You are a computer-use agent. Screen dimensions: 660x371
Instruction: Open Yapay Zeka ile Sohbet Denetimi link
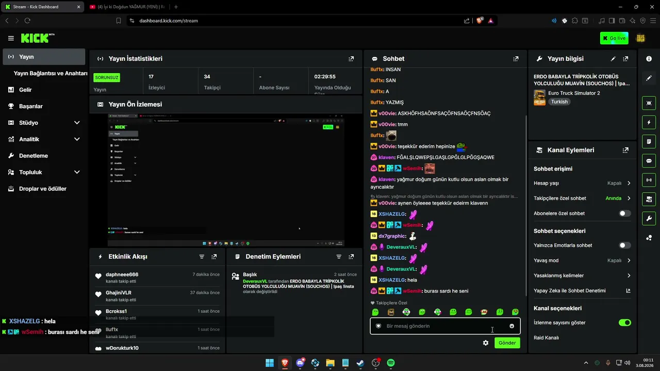point(582,291)
